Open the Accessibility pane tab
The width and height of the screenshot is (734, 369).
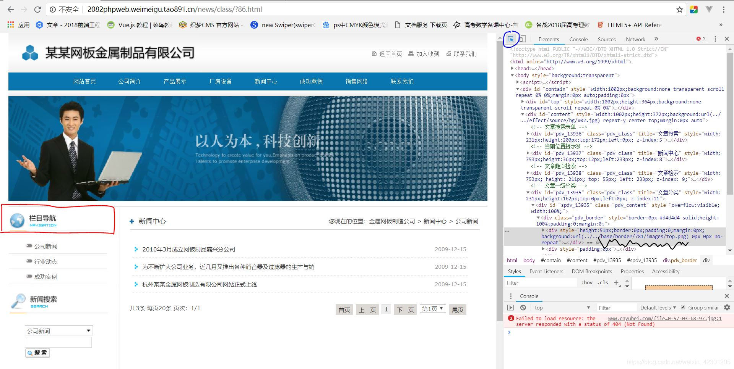coord(666,271)
